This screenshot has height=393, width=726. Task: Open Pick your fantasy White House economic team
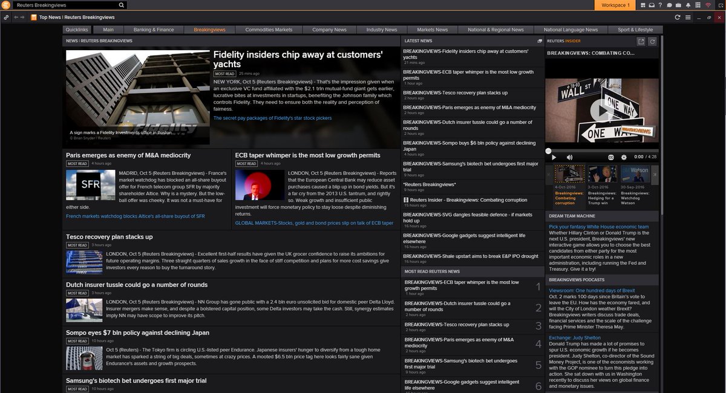(x=599, y=227)
